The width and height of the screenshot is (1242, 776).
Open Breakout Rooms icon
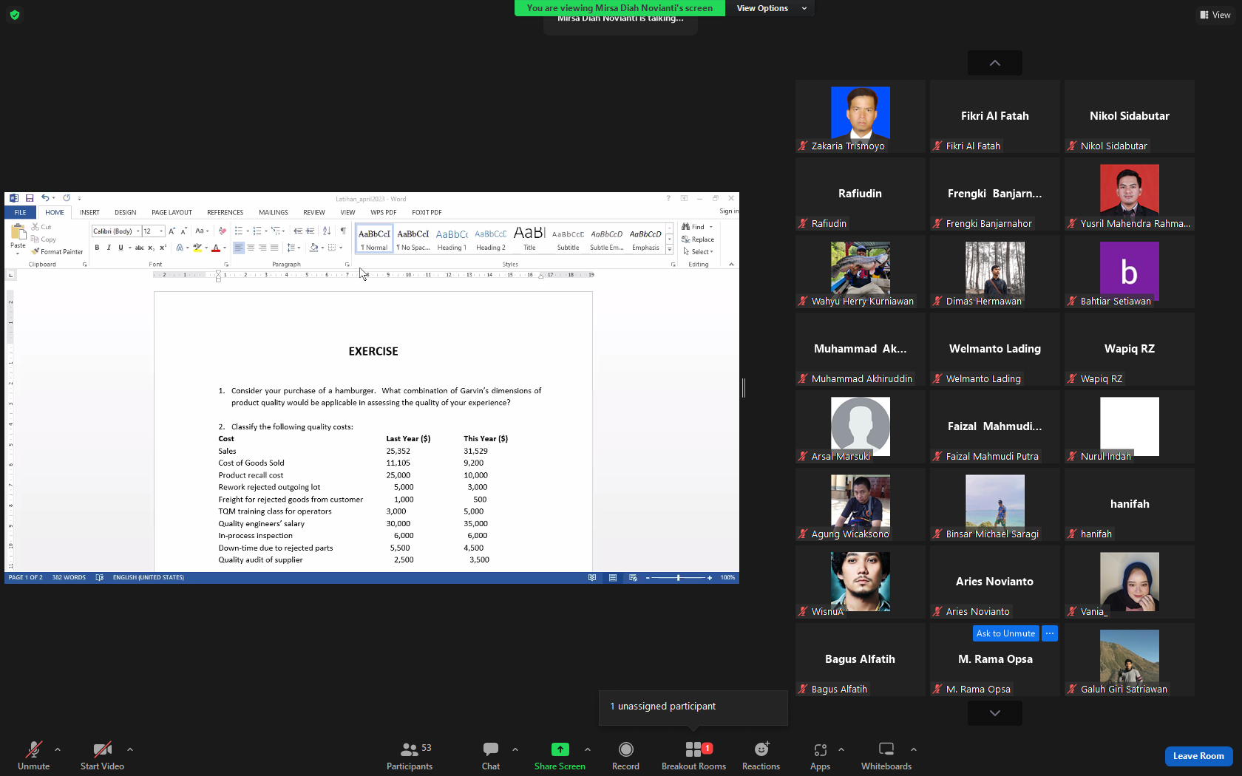(x=693, y=749)
